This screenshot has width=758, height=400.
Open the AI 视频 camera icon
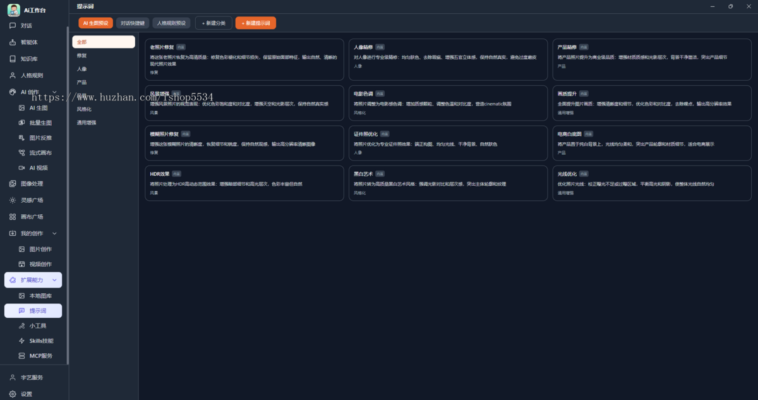(21, 168)
